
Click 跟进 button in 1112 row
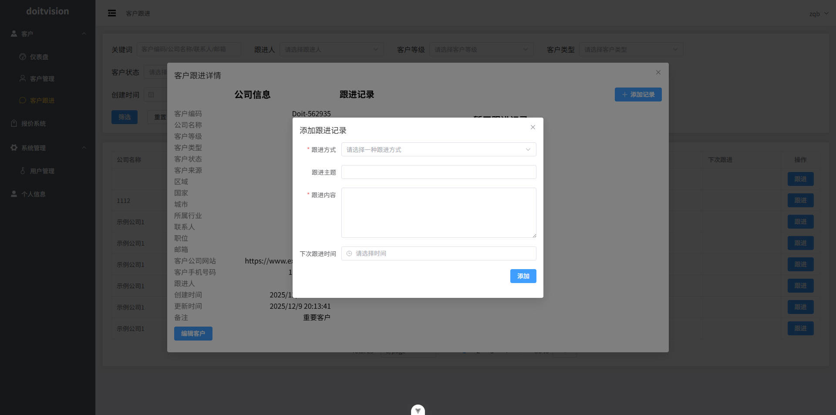point(800,200)
